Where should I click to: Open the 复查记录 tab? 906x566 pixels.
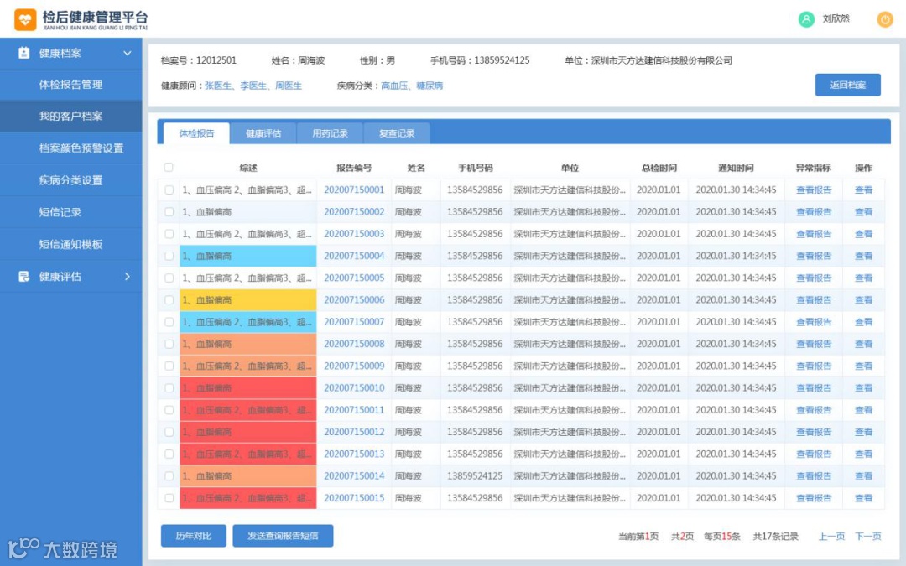397,133
